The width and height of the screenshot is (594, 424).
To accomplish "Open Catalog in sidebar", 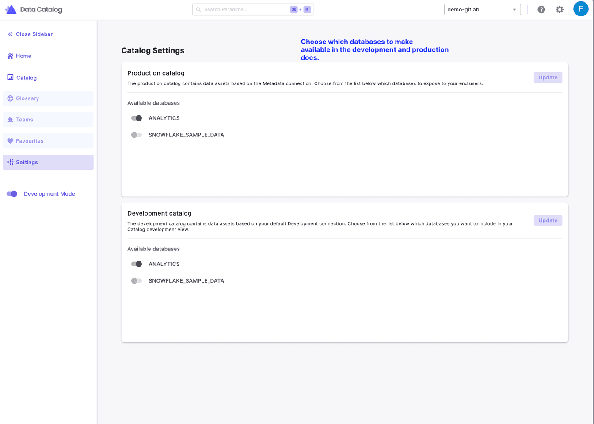I will click(x=48, y=78).
